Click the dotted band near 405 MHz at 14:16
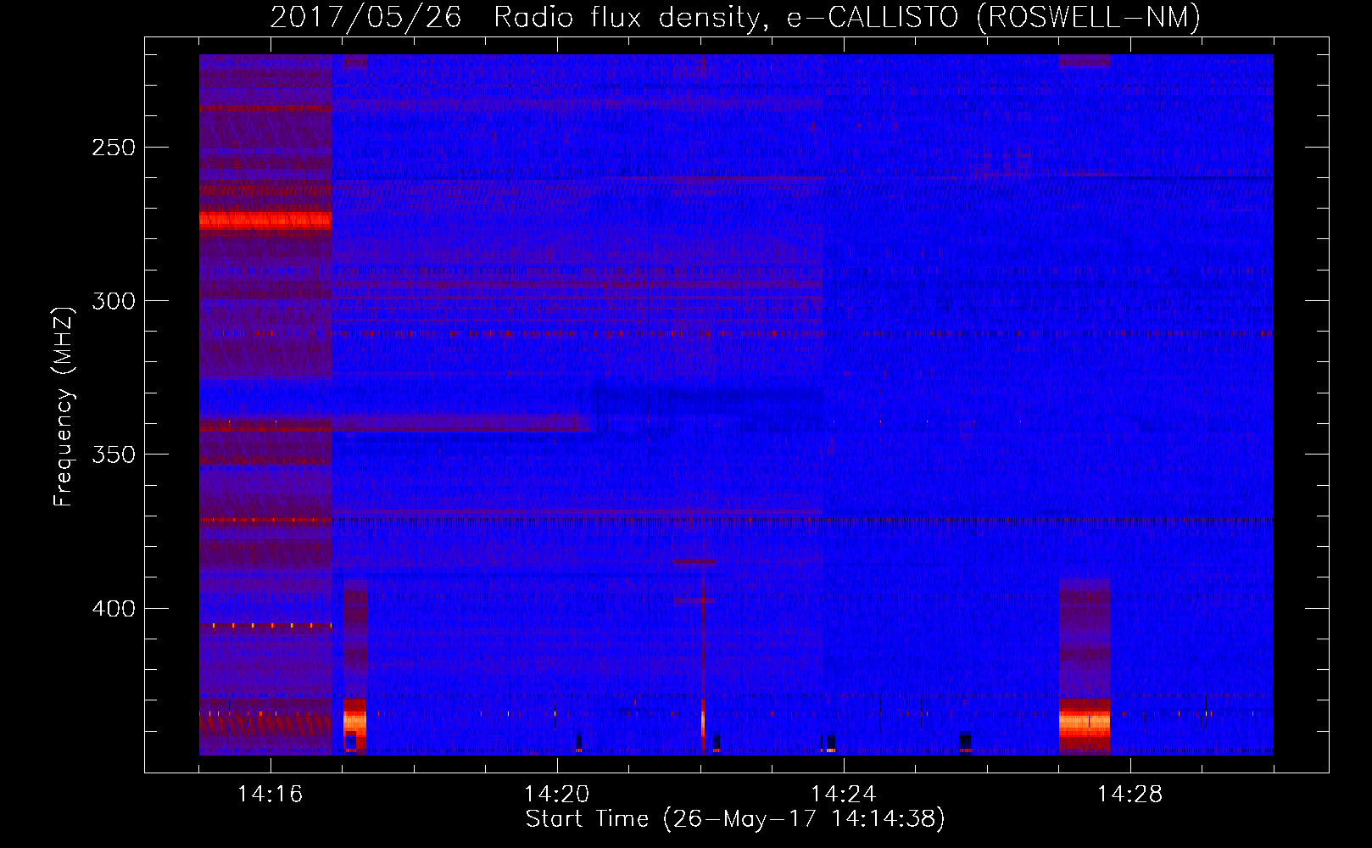This screenshot has height=848, width=1372. (265, 626)
